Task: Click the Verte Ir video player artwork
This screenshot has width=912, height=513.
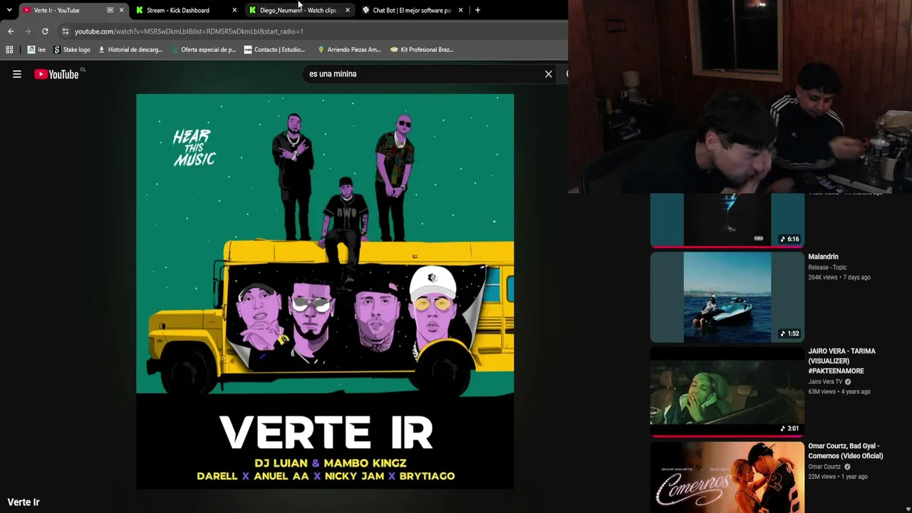Action: pyautogui.click(x=325, y=291)
